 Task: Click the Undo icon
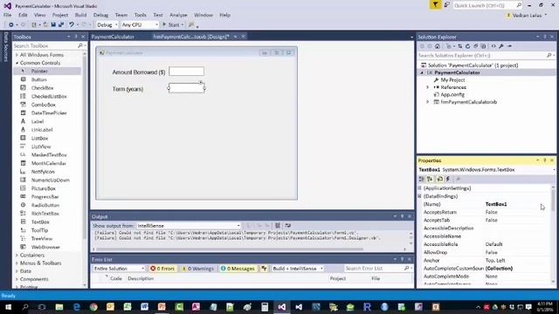(72, 24)
